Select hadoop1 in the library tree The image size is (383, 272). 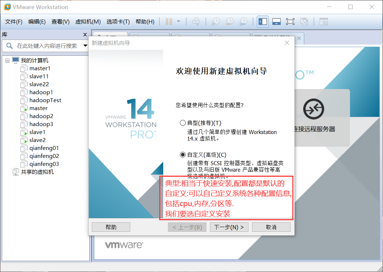click(x=41, y=92)
